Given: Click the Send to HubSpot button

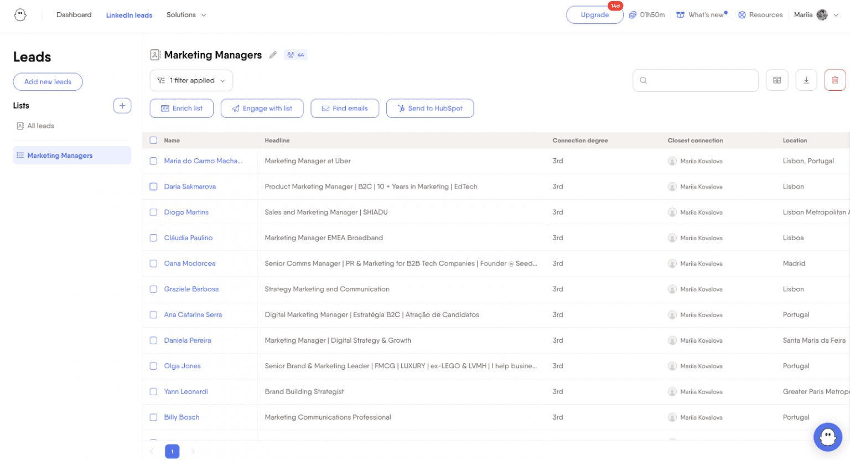Looking at the screenshot, I should [429, 108].
